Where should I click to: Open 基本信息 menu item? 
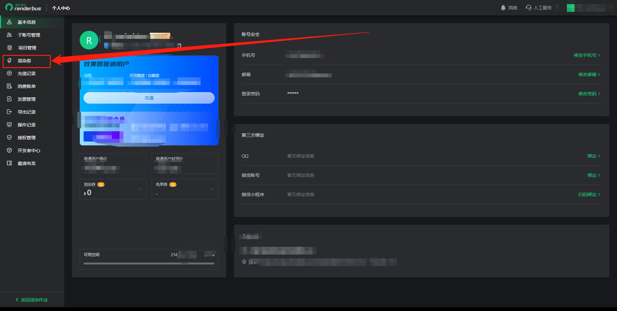(32, 22)
